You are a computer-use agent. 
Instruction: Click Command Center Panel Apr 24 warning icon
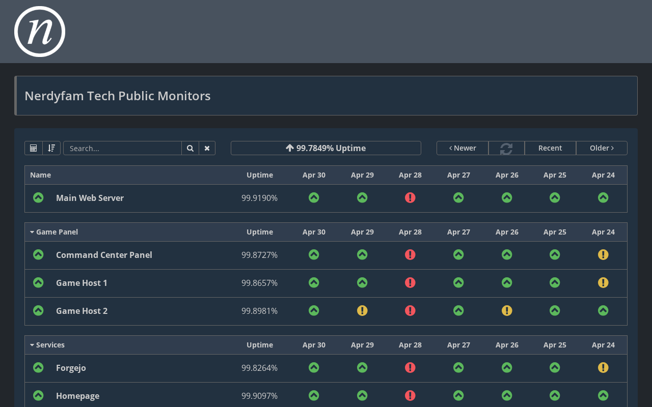point(603,255)
